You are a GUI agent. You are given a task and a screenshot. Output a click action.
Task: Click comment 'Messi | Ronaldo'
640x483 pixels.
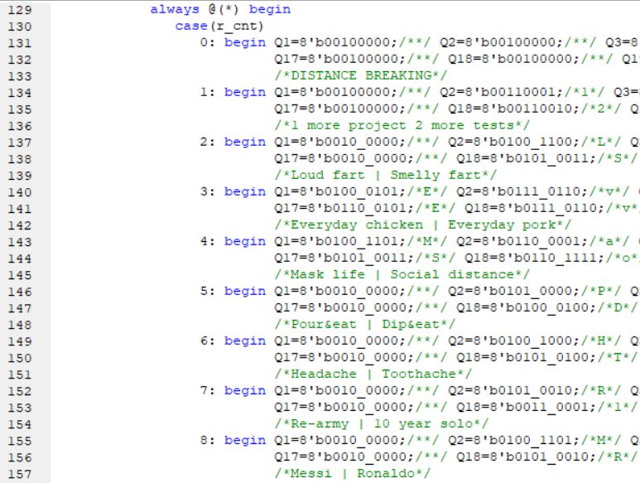[353, 474]
